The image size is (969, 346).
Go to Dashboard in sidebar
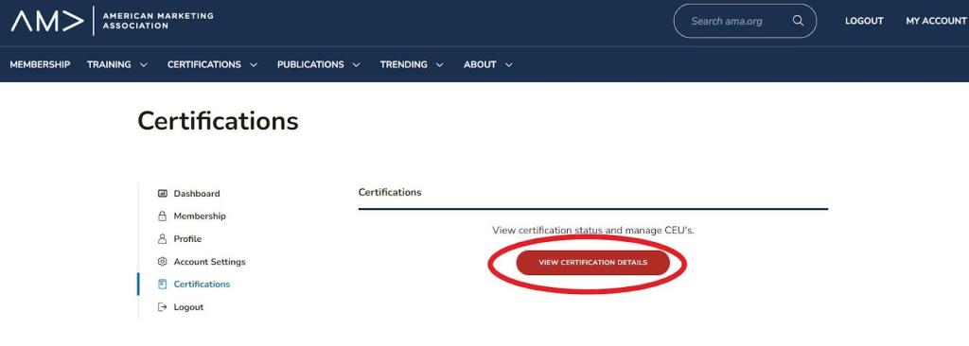click(x=197, y=194)
